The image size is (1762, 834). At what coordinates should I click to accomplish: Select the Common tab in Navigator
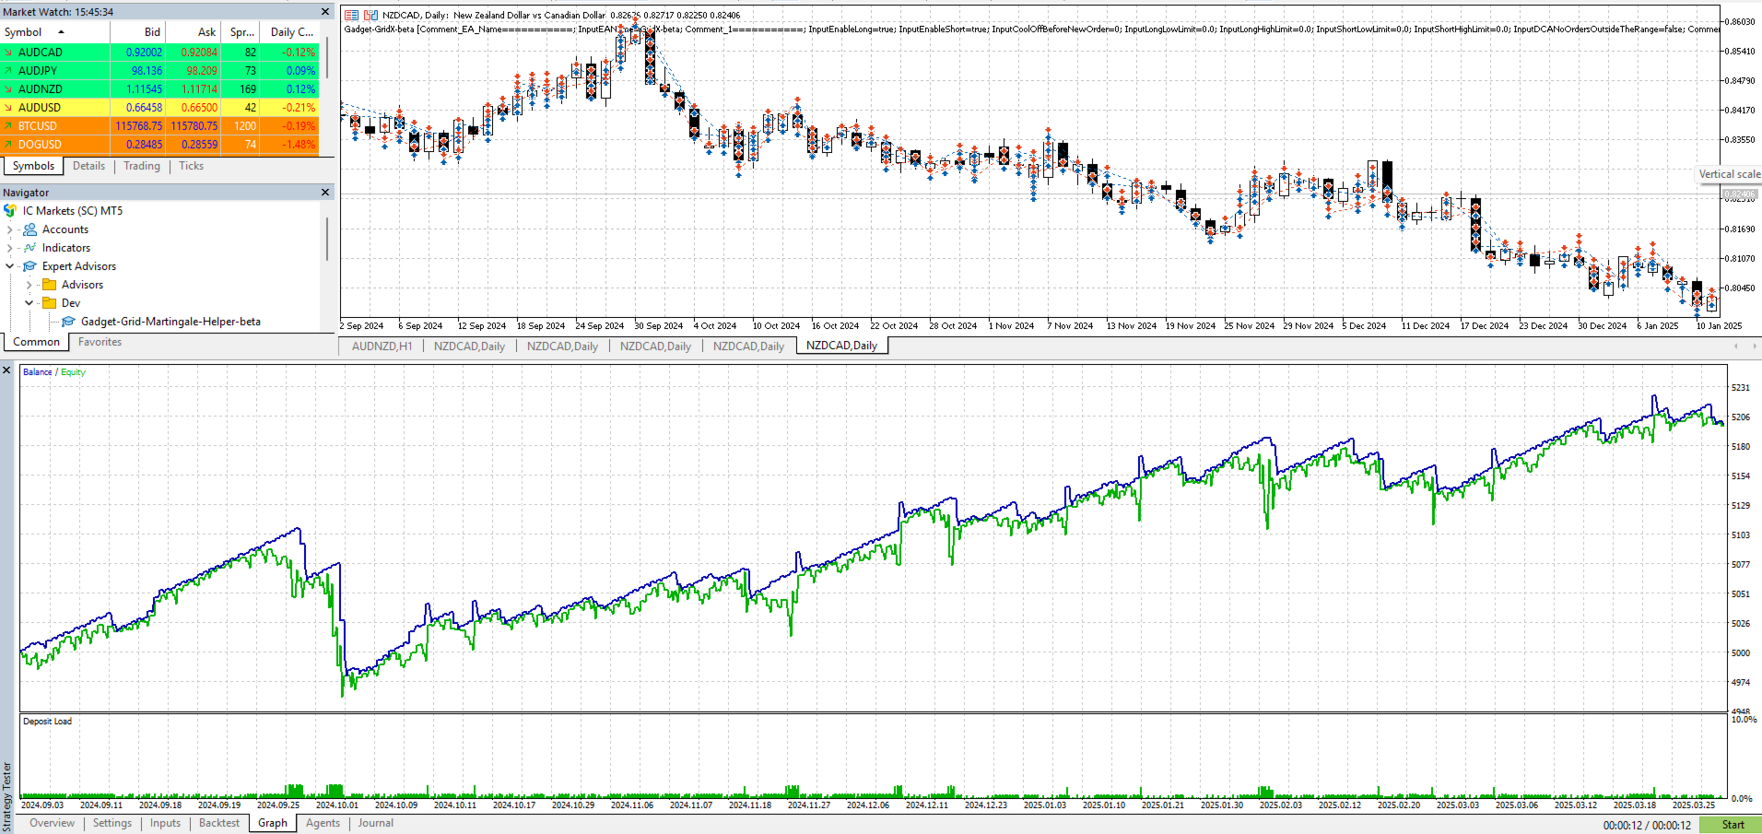pyautogui.click(x=36, y=342)
